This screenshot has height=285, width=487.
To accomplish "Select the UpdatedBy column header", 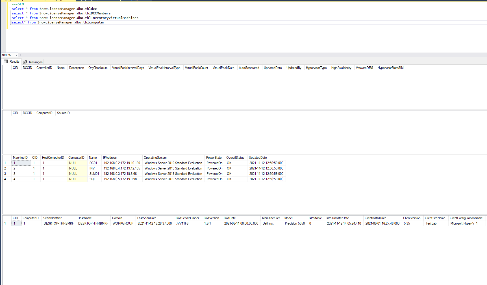I will pos(294,68).
